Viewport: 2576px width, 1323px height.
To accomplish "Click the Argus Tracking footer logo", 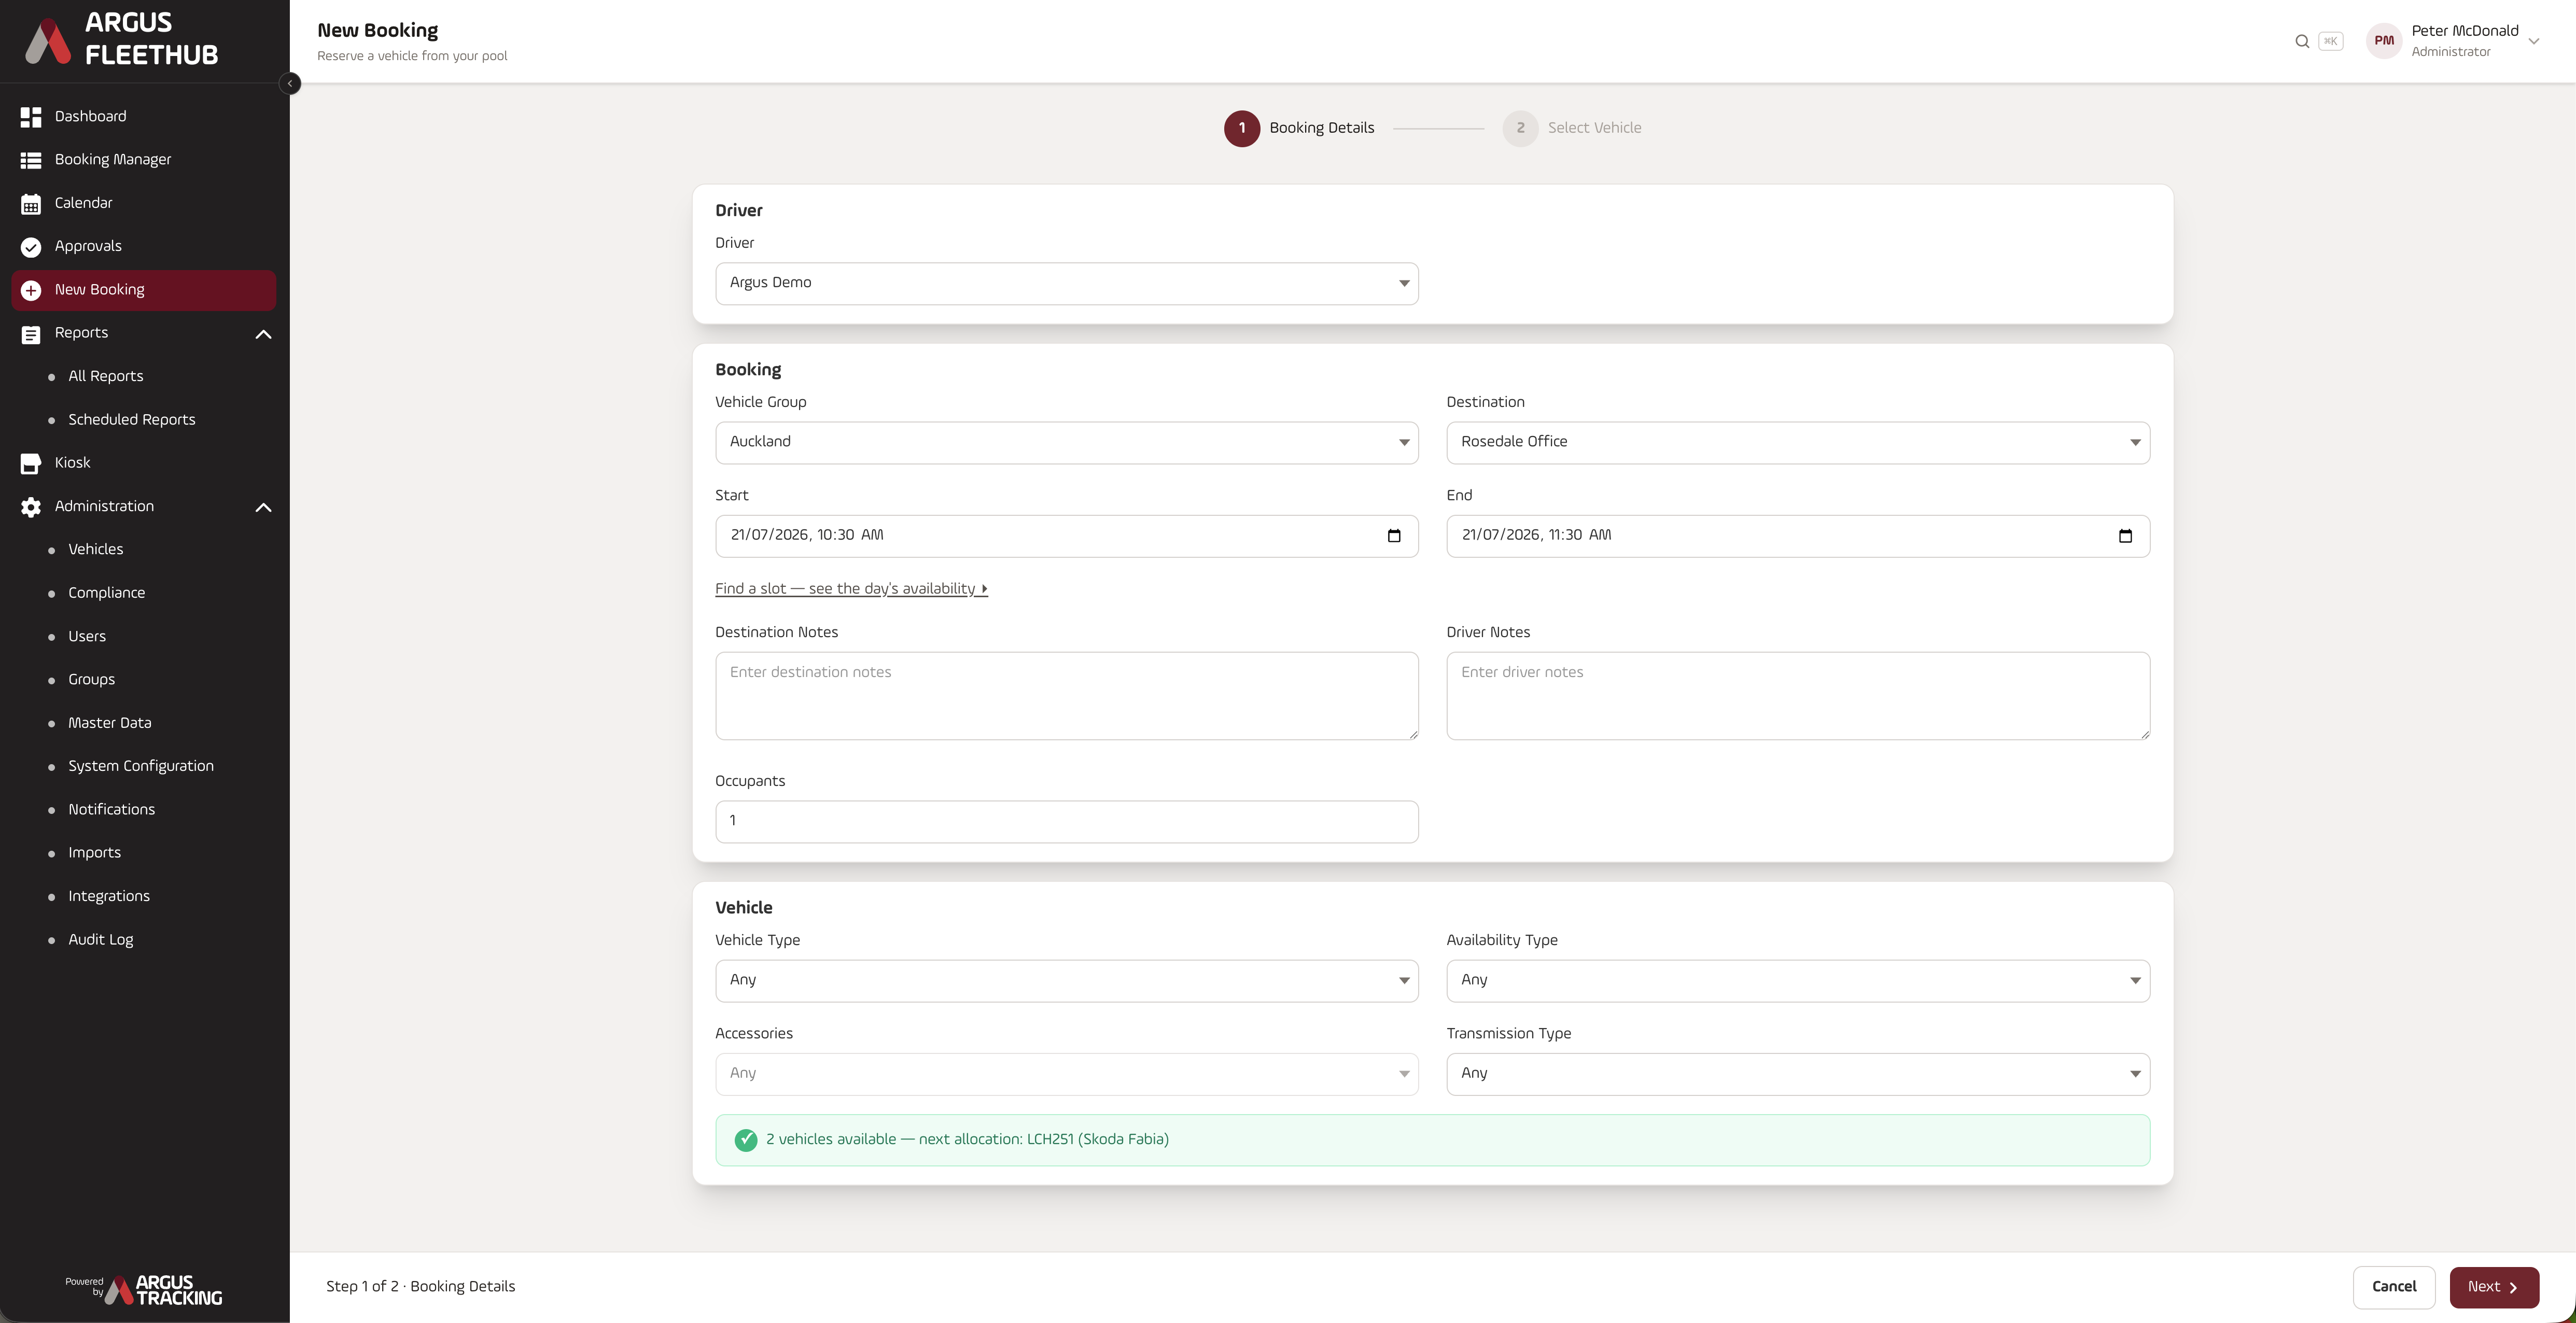I will tap(145, 1289).
